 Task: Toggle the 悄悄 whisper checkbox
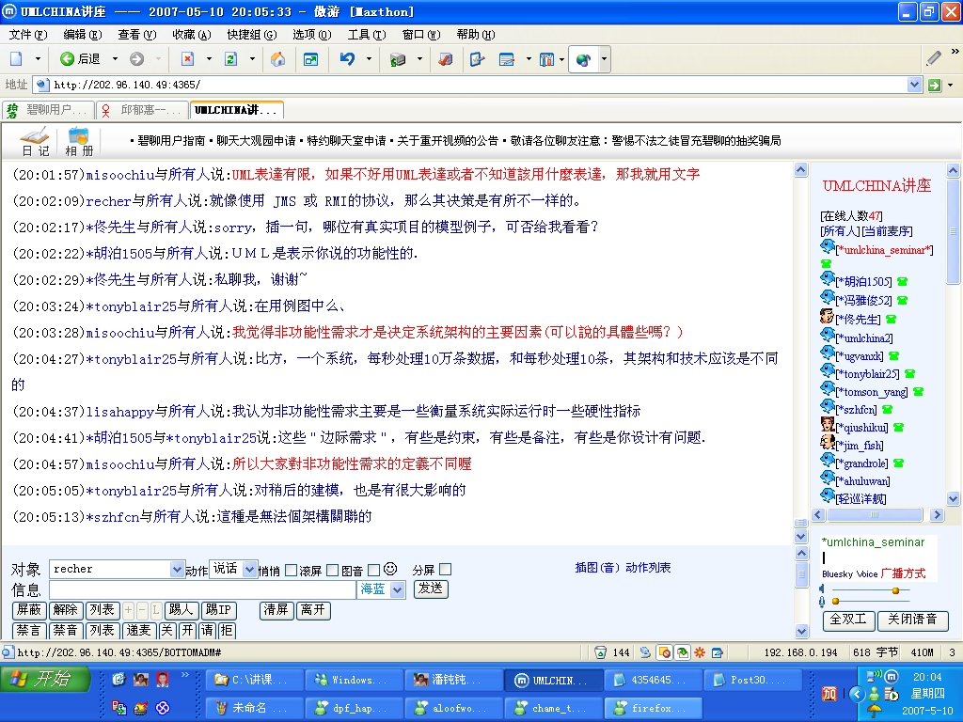[292, 571]
